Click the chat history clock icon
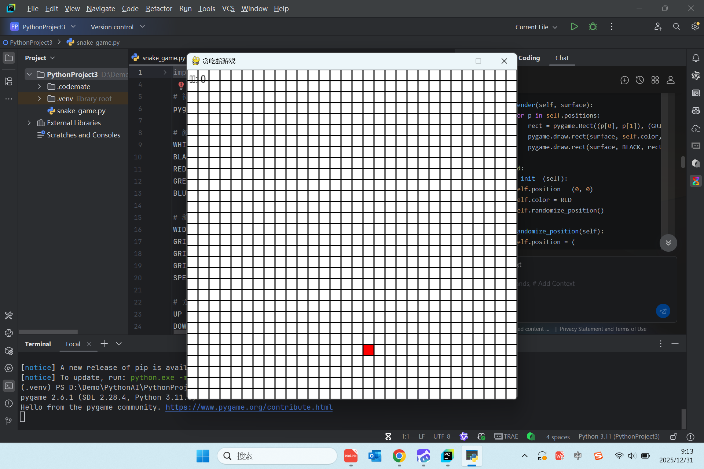704x469 pixels. pyautogui.click(x=640, y=80)
